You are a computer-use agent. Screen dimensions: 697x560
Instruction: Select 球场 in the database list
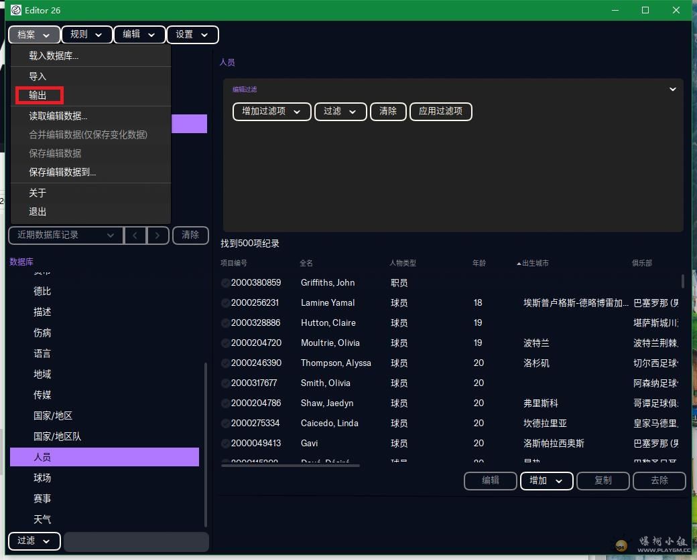tap(42, 478)
